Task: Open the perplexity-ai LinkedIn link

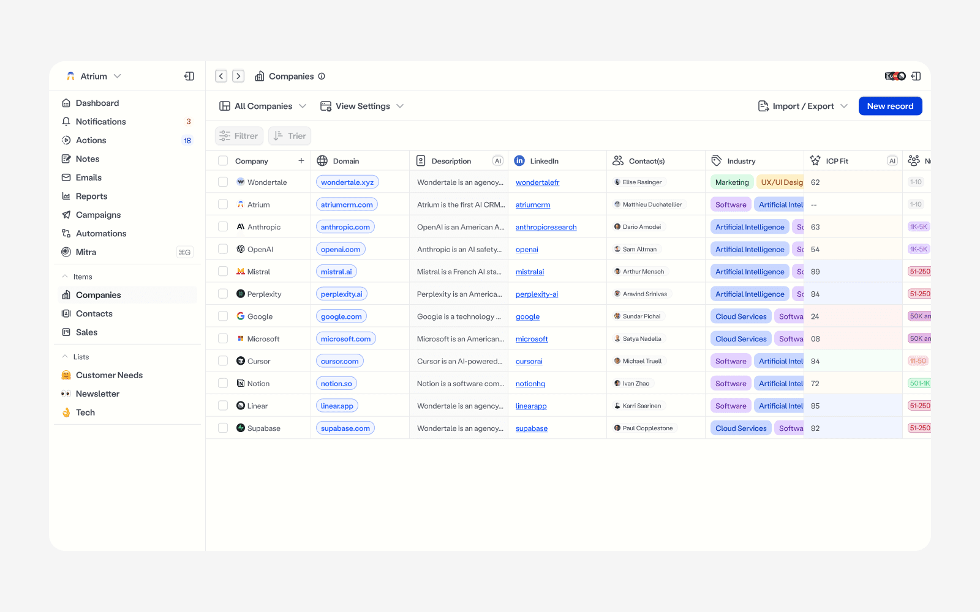Action: (537, 294)
